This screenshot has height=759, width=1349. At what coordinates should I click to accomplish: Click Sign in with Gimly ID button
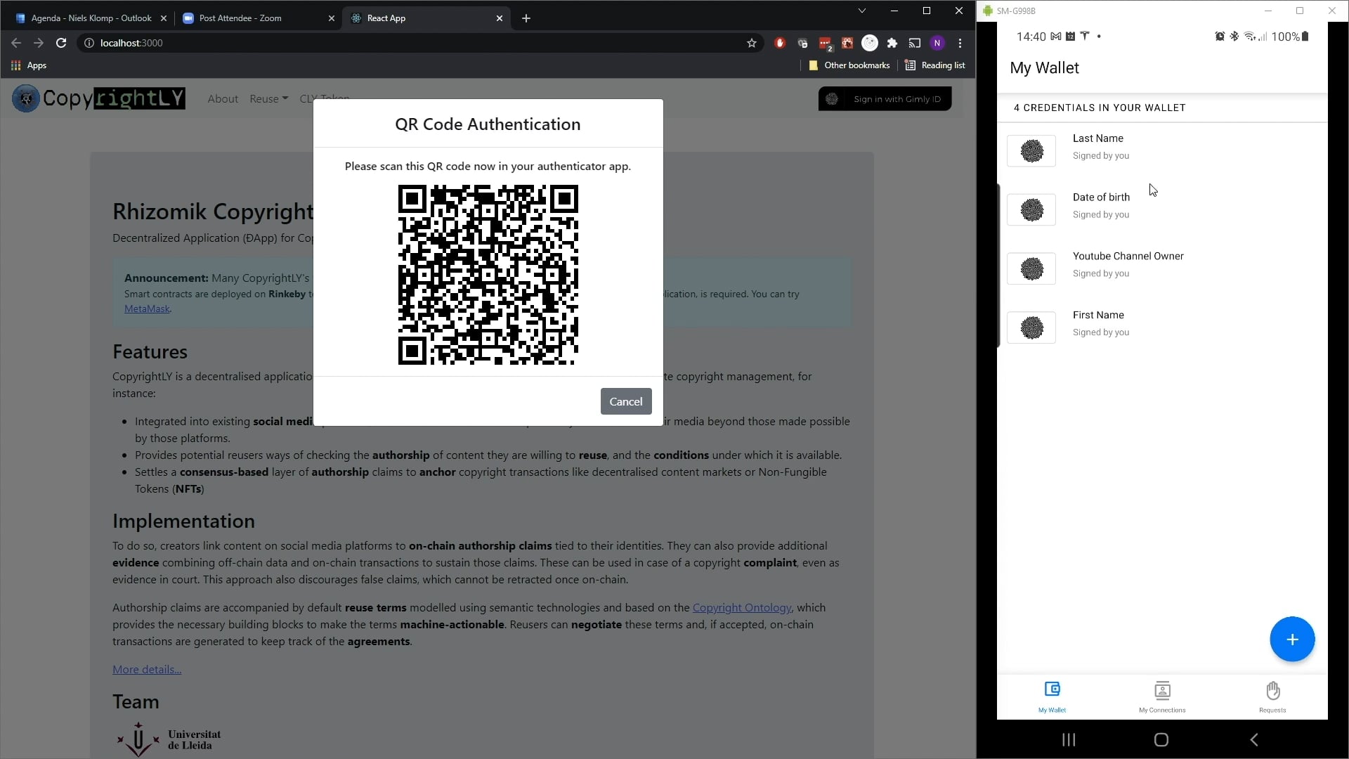(x=885, y=99)
